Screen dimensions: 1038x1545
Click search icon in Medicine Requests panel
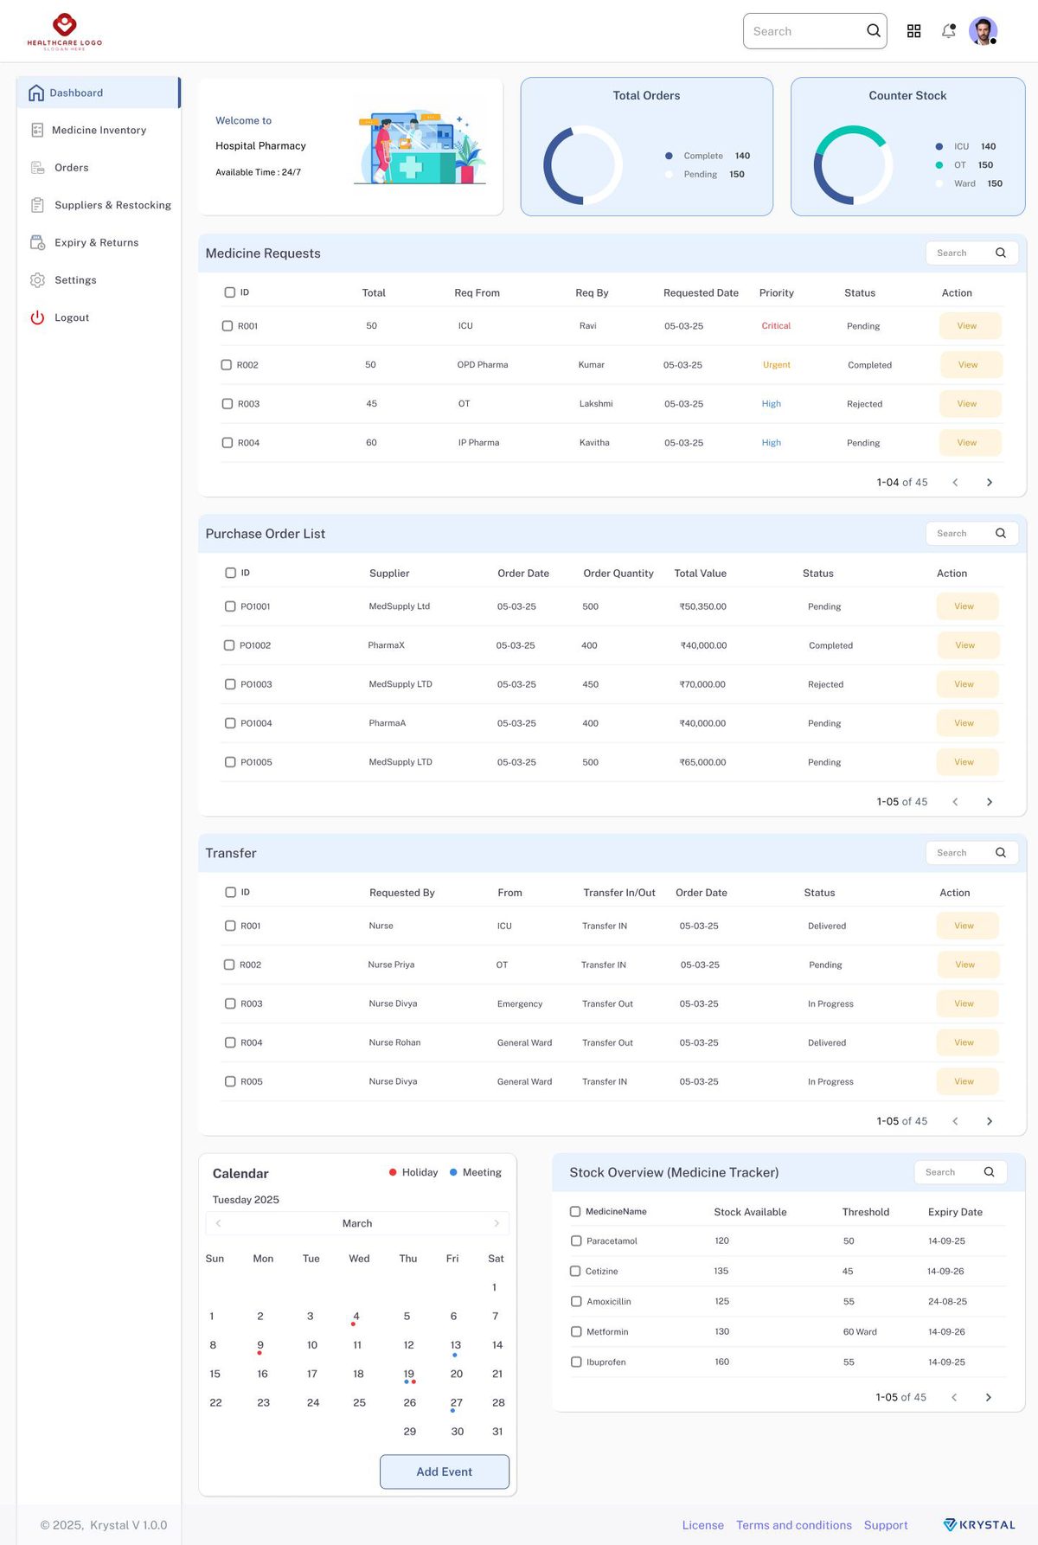point(1001,253)
